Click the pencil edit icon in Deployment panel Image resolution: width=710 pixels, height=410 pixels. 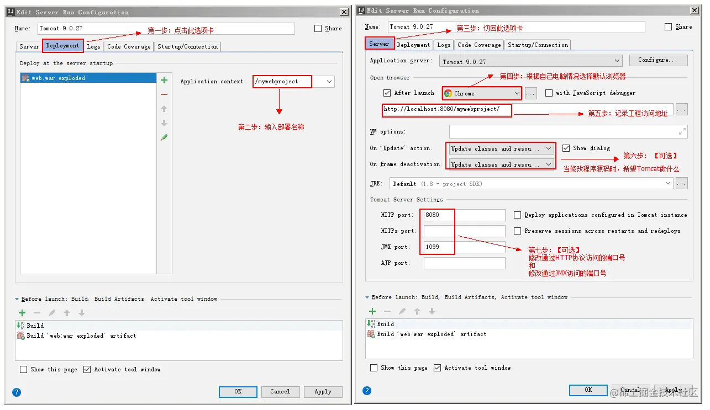(164, 137)
